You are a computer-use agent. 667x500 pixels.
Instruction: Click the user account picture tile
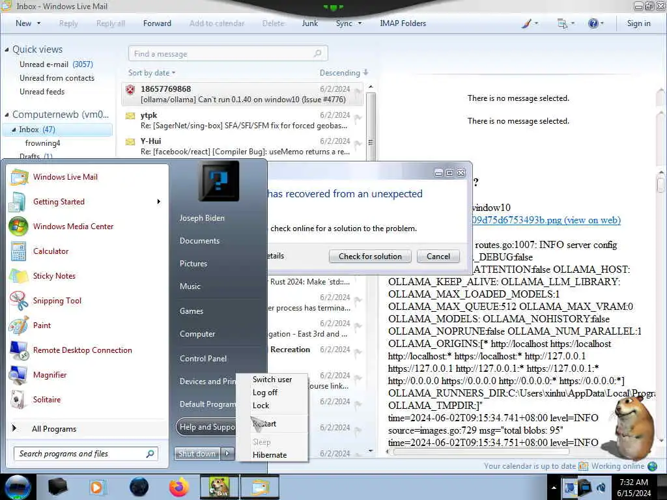[219, 181]
